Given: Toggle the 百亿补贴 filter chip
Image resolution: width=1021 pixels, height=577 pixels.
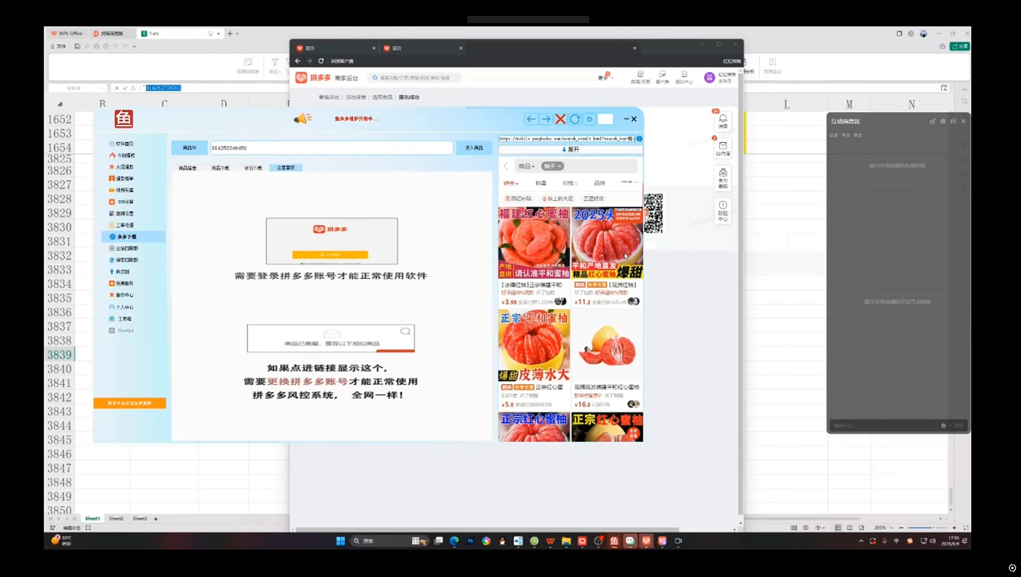Looking at the screenshot, I should click(518, 199).
